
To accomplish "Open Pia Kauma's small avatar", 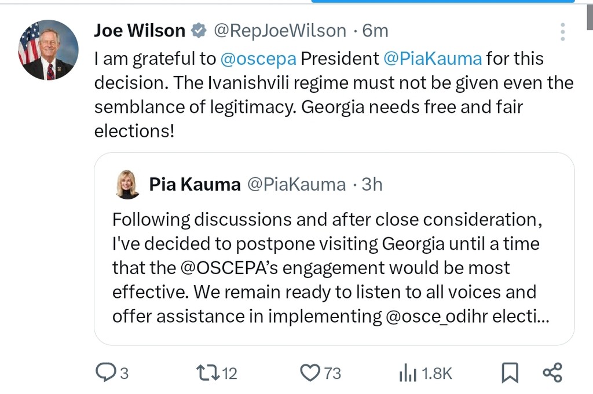I will (x=127, y=184).
